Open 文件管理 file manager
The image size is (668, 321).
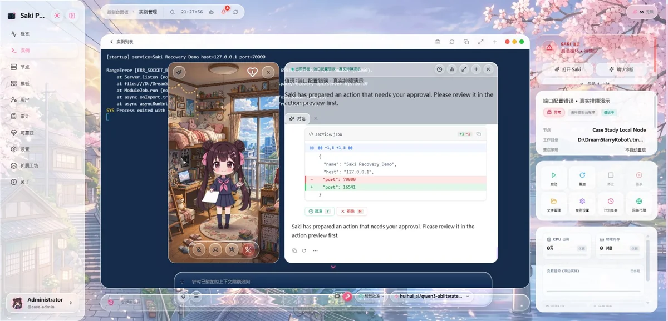pos(554,204)
